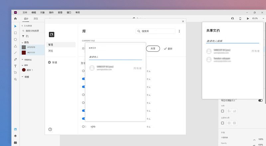
Task: Open the 窗口 menu
Action: [x=69, y=12]
